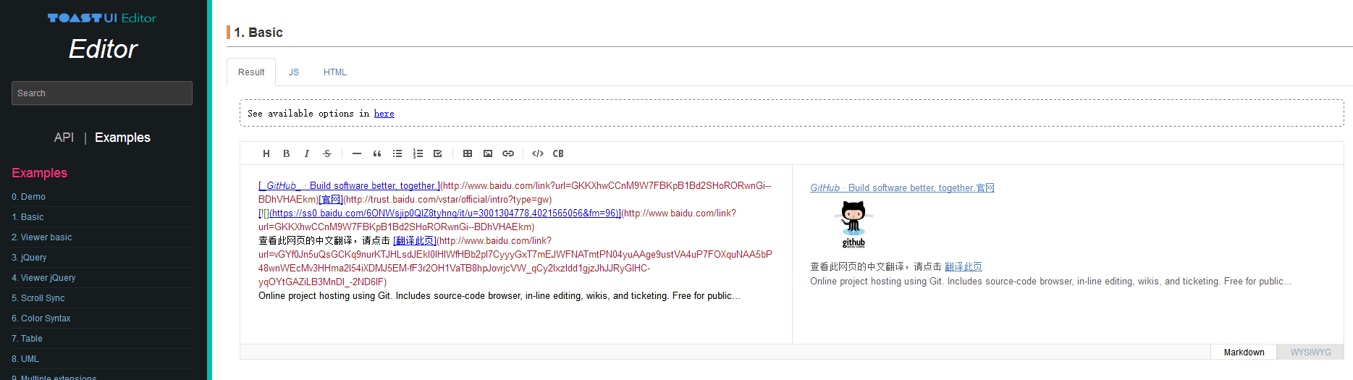The width and height of the screenshot is (1353, 380).
Task: Apply strikethrough formatting
Action: point(327,153)
